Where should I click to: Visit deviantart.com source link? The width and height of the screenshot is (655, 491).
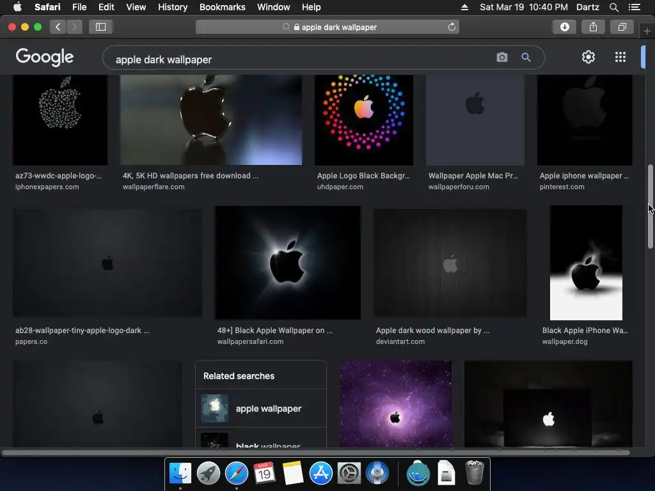point(400,341)
